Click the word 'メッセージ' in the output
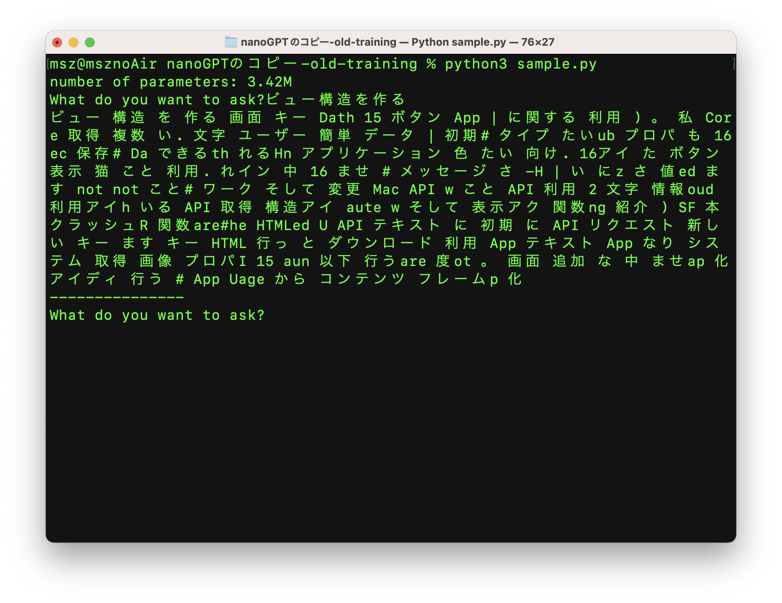 [x=443, y=171]
